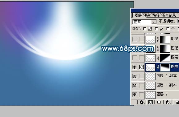Click the diagonal black-and-white mask thumbnail
179x117 pixels.
pos(165,58)
